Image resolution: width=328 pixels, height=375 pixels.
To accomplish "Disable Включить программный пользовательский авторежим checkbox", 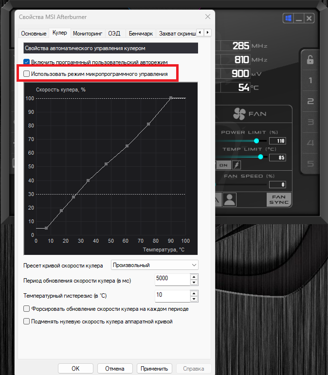I will pos(27,62).
